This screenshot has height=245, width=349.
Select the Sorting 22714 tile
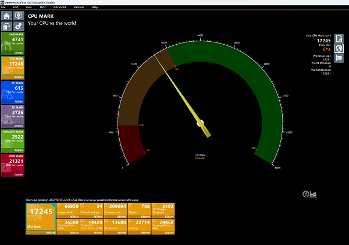tap(140, 225)
